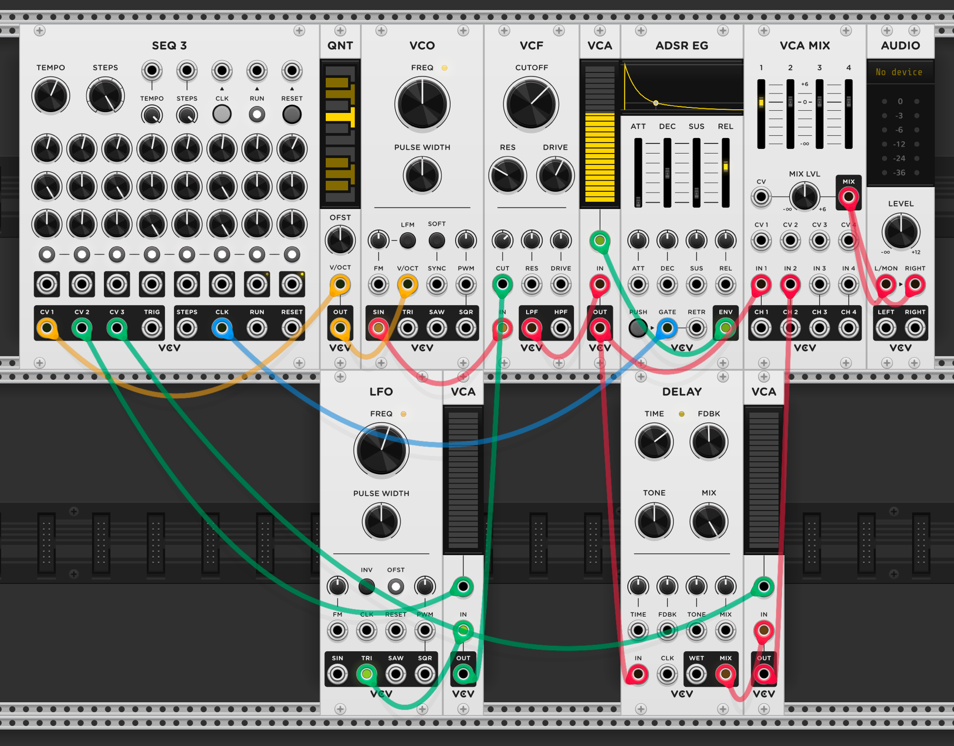Click the VCF DRIVE knob
The height and width of the screenshot is (746, 954).
(x=555, y=175)
